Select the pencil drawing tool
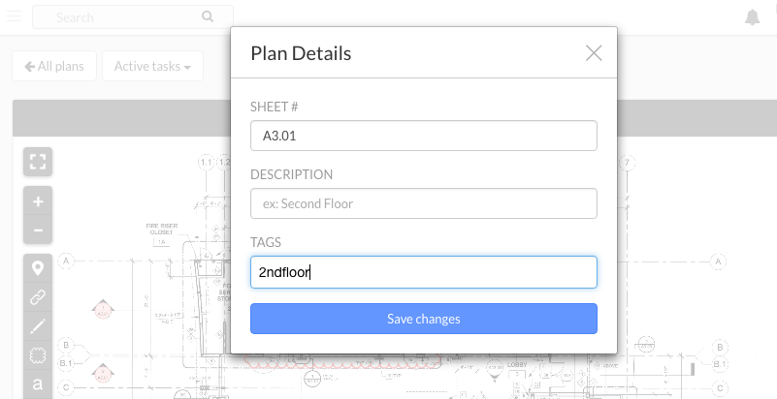Screen dimensions: 777x399 coord(38,326)
